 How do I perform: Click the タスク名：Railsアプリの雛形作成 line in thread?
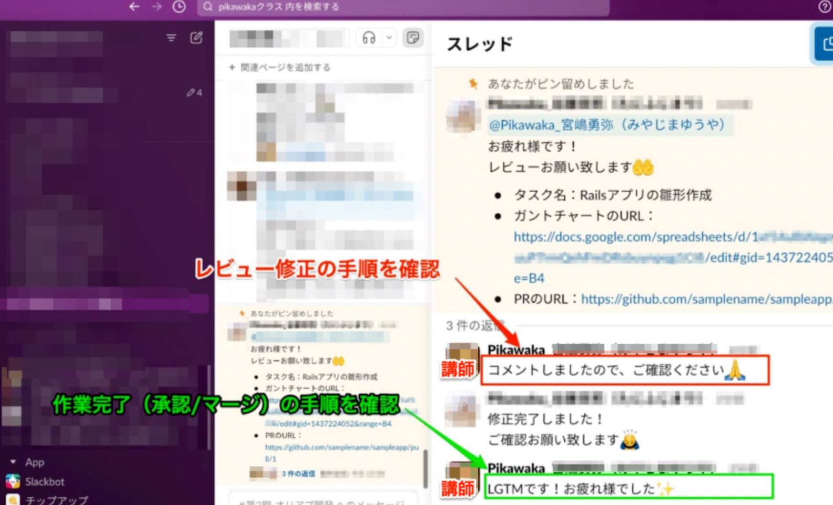pyautogui.click(x=613, y=195)
